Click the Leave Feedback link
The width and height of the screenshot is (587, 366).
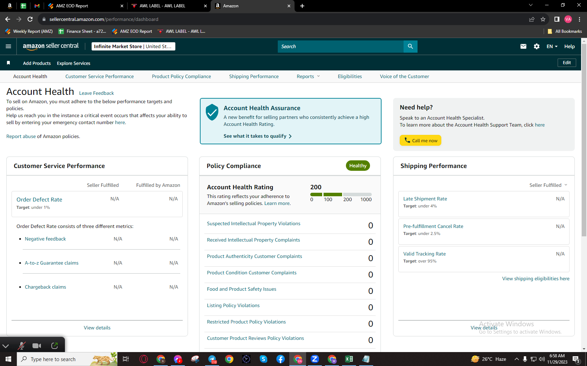[96, 93]
